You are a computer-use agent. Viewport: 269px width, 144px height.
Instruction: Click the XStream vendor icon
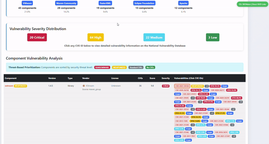click(x=84, y=86)
